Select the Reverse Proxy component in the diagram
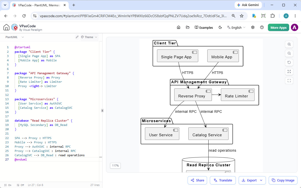Screen dimensions: 301x188 193,95
